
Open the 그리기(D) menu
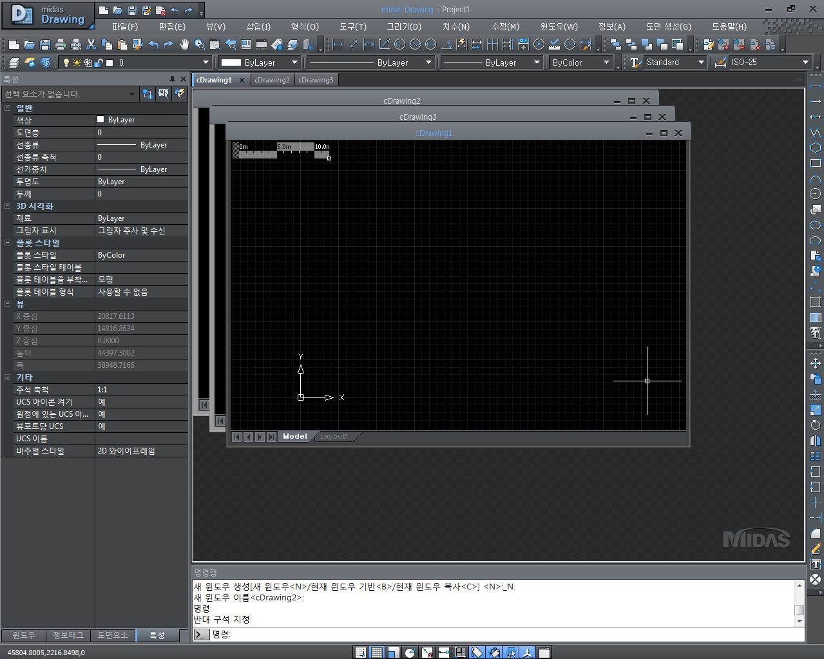click(x=403, y=26)
